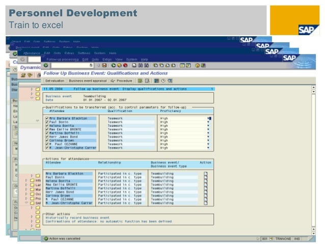
Task: Click the yellow Exit arrow icon
Action: 119,65
